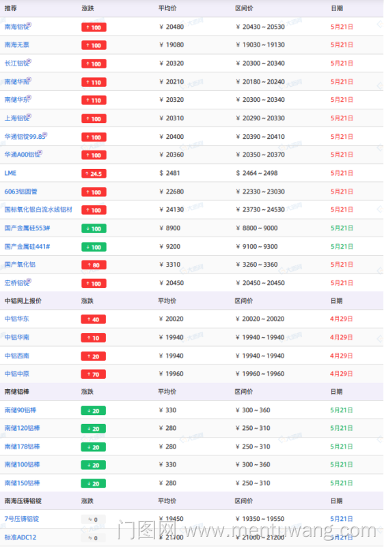Image resolution: width=384 pixels, height=547 pixels.
Task: Open the 南储90铝棒 link
Action: (20, 410)
